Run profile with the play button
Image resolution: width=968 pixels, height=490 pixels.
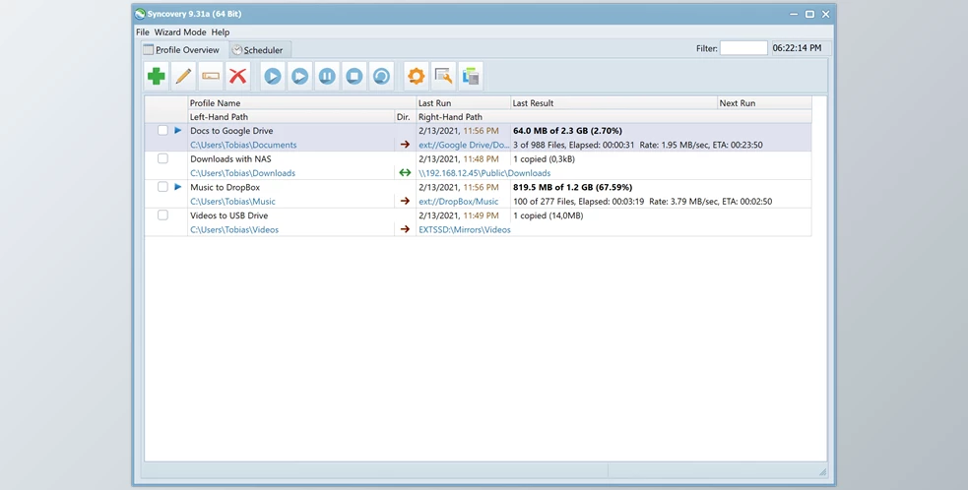273,76
